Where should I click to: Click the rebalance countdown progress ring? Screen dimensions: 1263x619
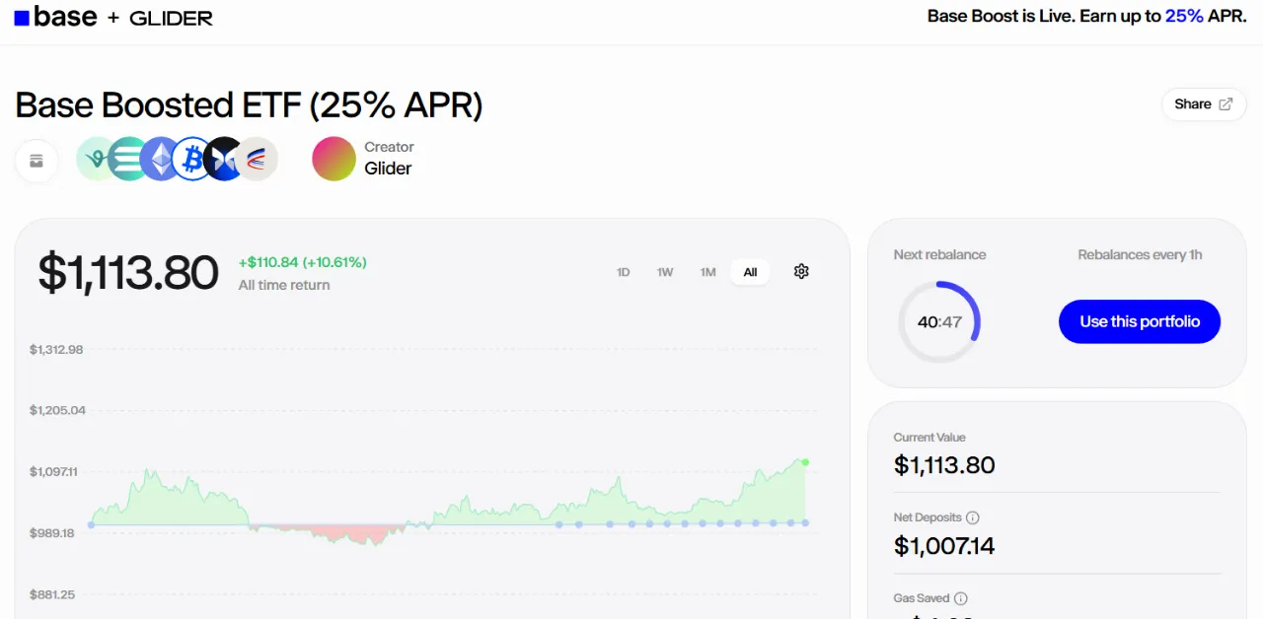click(938, 322)
